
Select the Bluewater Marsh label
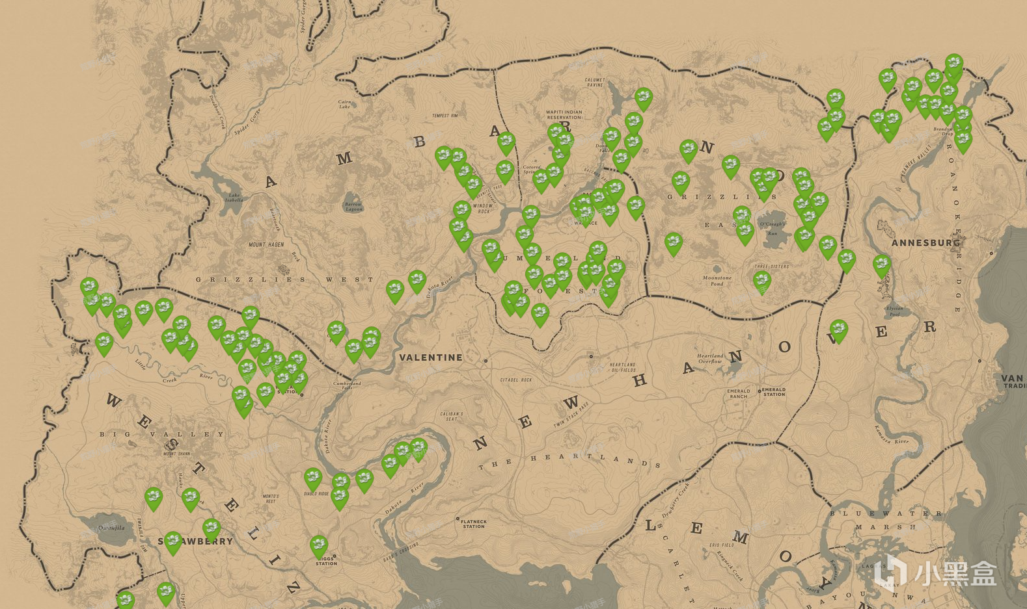pos(888,520)
